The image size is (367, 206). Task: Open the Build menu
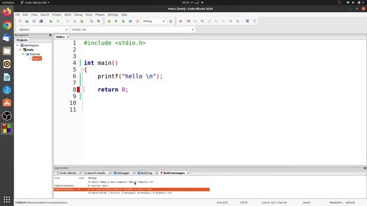(x=68, y=15)
